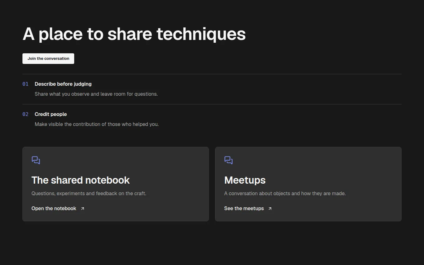Select the Credit people title

click(51, 114)
